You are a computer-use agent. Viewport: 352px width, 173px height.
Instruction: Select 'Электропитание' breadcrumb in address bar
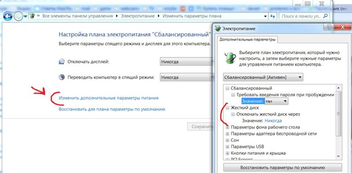click(138, 16)
